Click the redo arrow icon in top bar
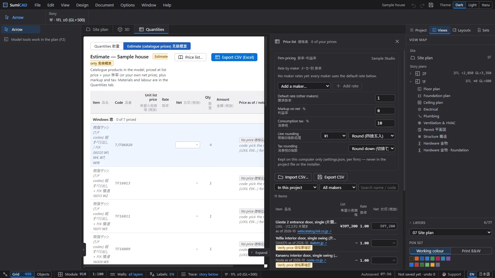Viewport: 495px width, 278px height. [x=422, y=5]
